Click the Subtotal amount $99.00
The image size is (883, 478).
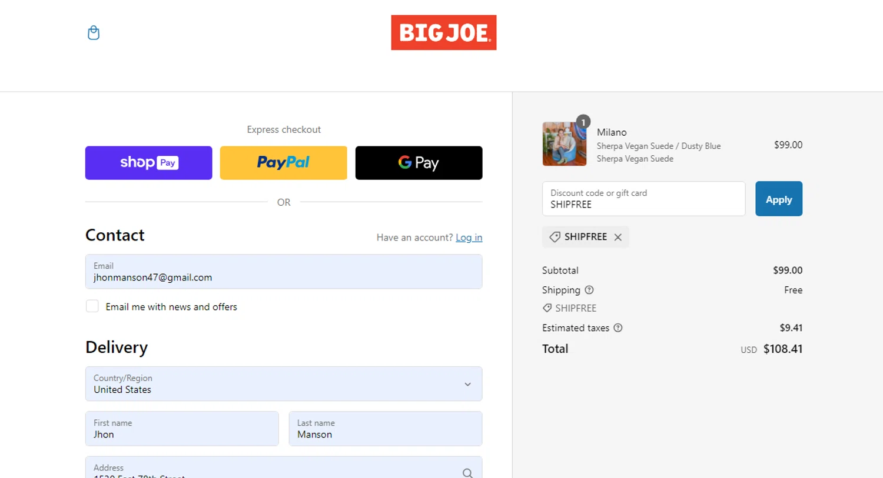788,270
